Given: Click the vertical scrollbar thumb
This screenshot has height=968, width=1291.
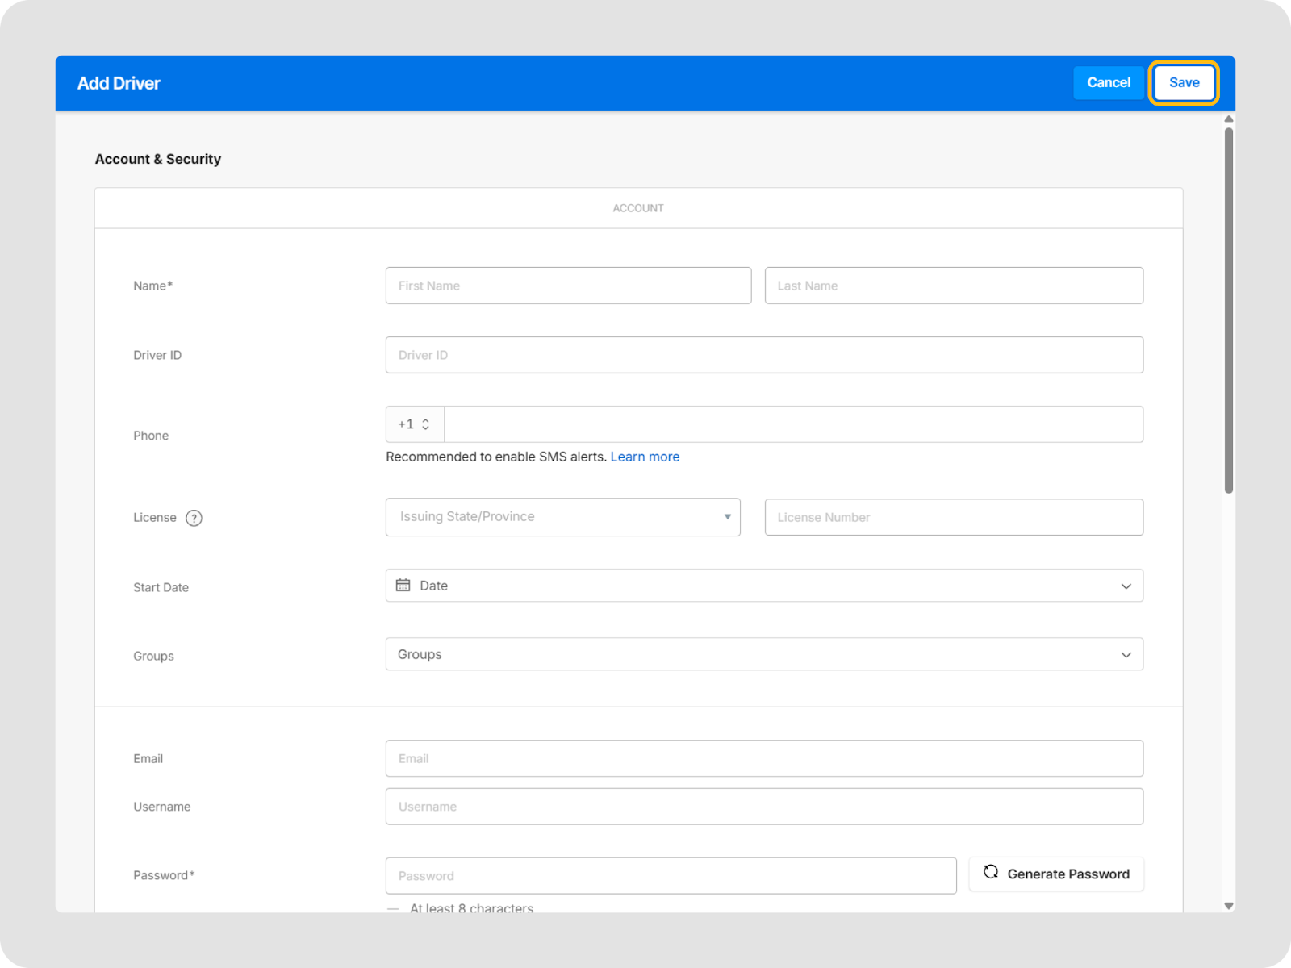Looking at the screenshot, I should point(1228,310).
